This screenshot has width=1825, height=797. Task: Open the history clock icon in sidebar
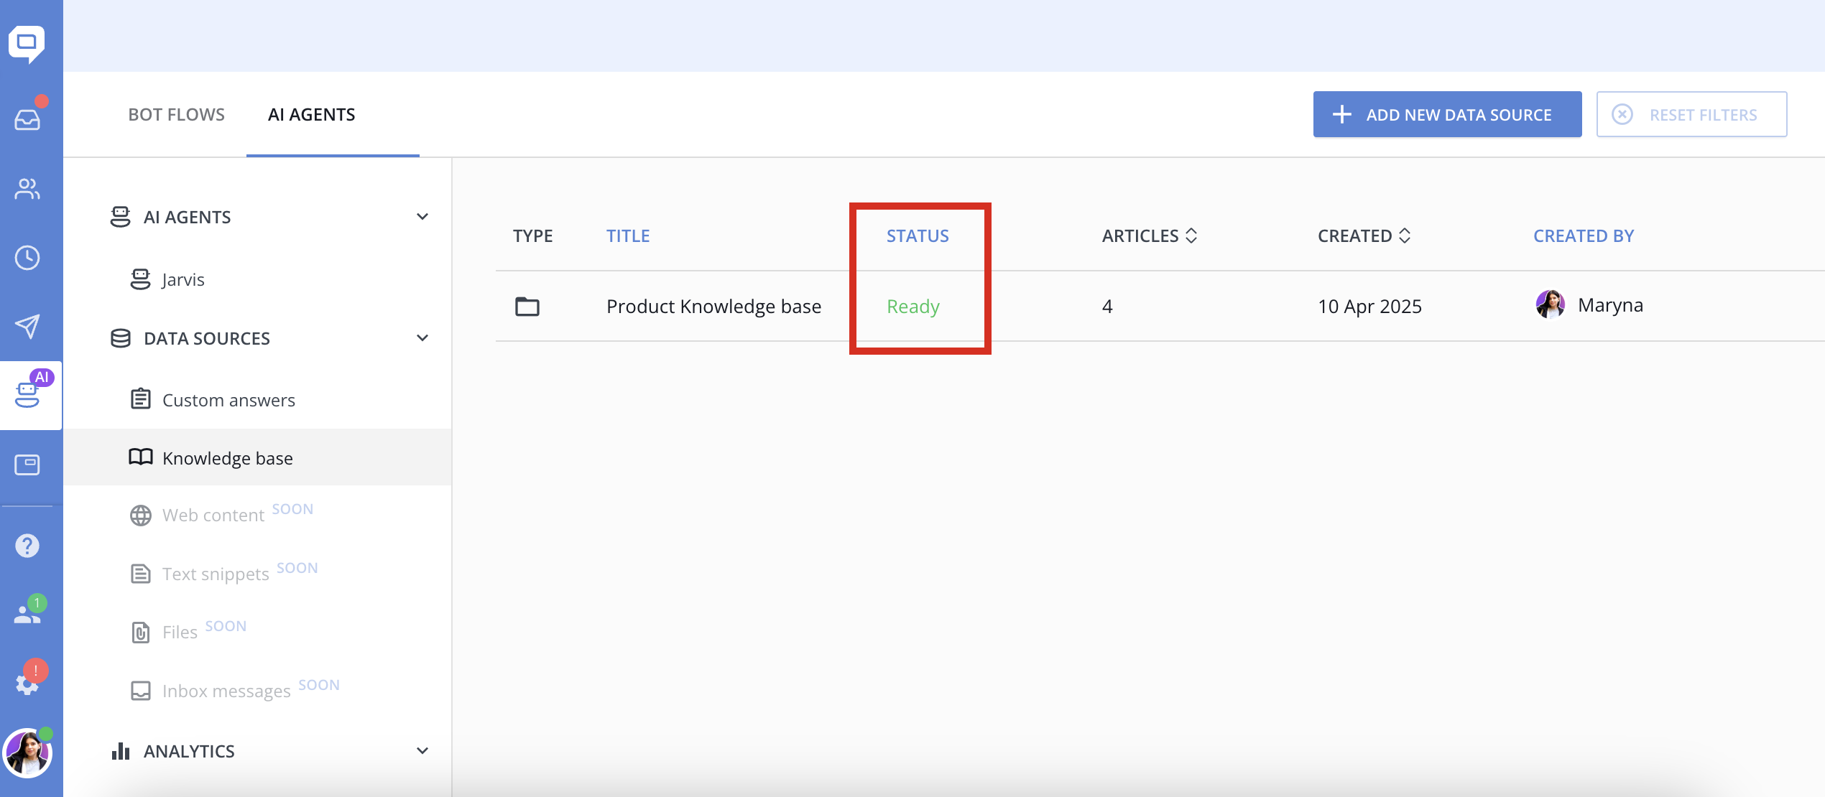(x=27, y=258)
